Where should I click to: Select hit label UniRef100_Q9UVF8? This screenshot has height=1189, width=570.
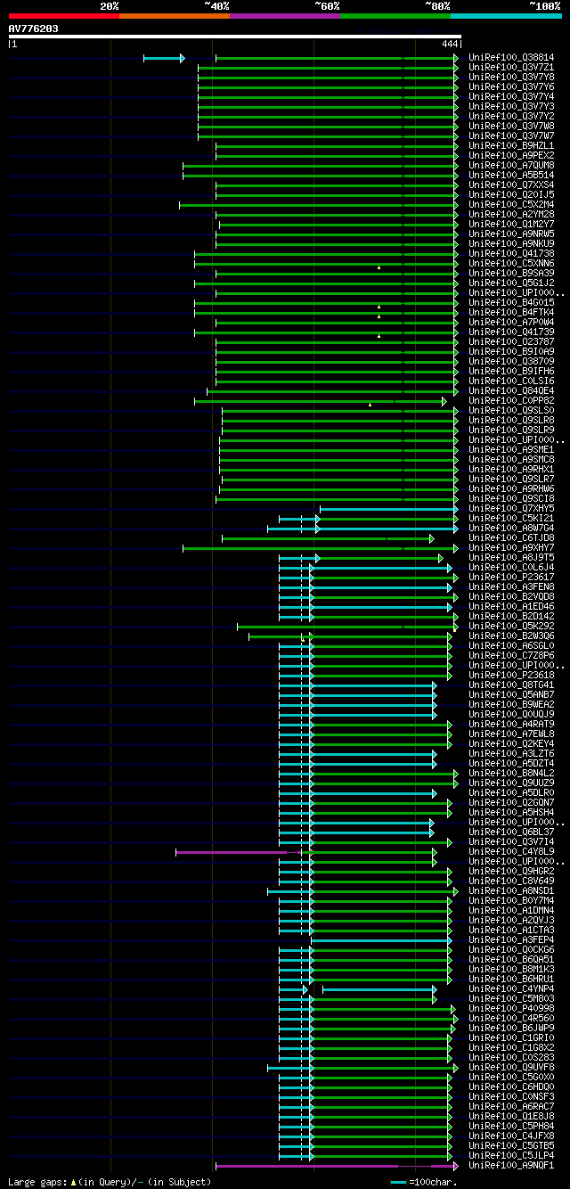point(511,1067)
